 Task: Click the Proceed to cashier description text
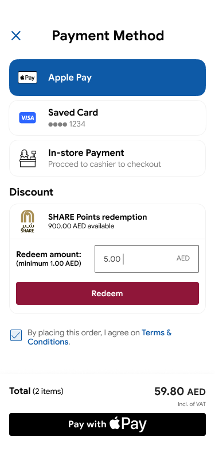(104, 164)
